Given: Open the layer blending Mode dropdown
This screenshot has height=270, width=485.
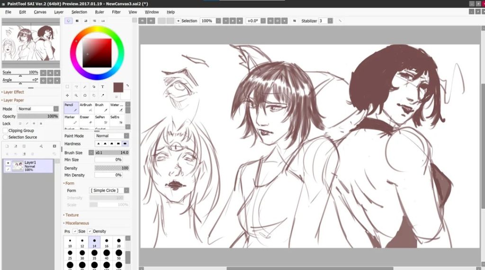Looking at the screenshot, I should point(38,109).
